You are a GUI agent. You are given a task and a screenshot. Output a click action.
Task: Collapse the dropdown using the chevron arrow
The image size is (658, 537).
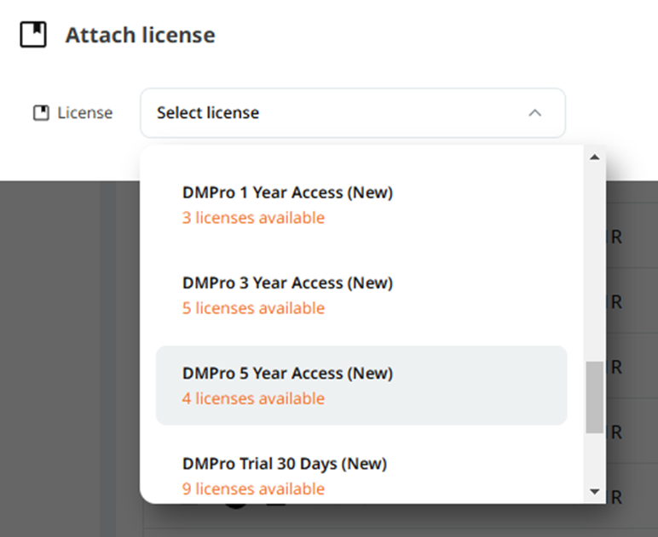534,113
